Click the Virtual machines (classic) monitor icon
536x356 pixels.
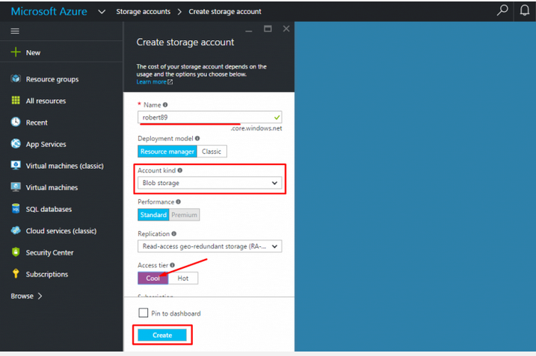16,165
